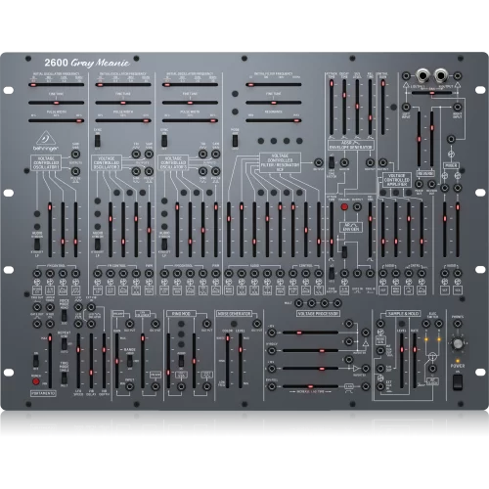Flip the Preamp Range switch
This screenshot has width=489, height=489.
(x=130, y=361)
